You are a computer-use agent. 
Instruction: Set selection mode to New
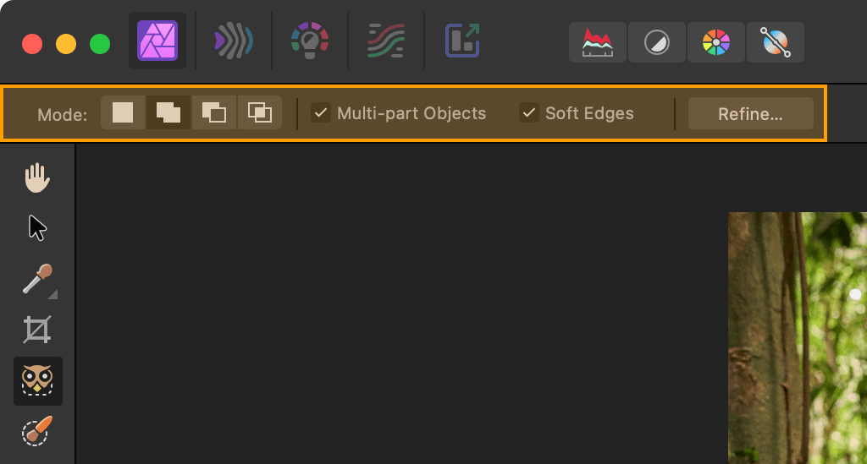(123, 113)
